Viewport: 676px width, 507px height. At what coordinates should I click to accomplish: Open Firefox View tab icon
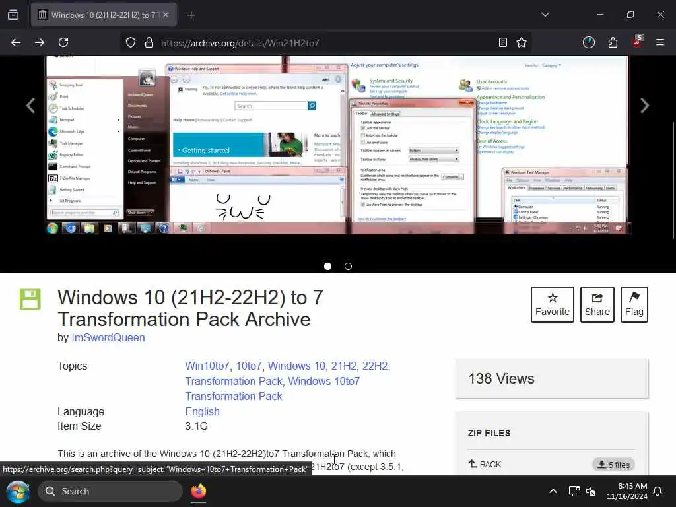pos(13,15)
